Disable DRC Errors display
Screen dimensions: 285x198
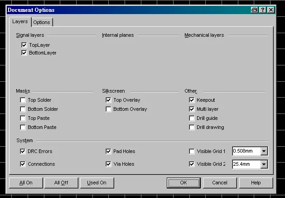[23, 151]
